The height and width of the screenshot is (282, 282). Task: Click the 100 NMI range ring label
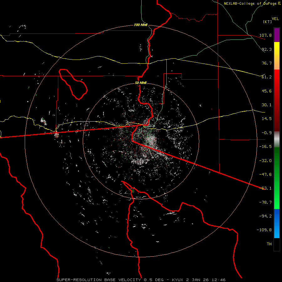141,25
